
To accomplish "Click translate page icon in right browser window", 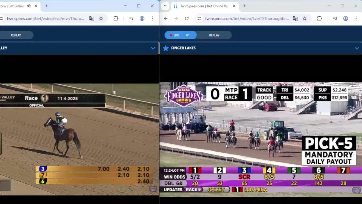I will tap(295, 18).
